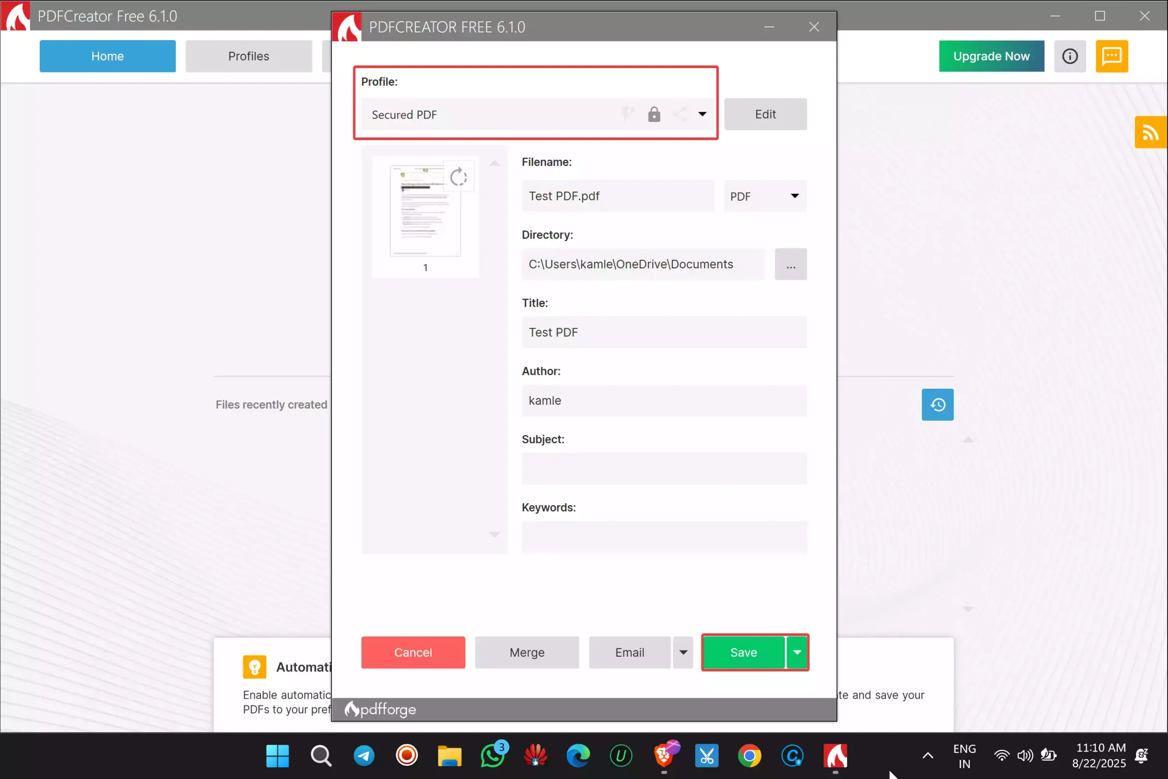The image size is (1168, 779).
Task: Switch to the Home tab
Action: [107, 56]
